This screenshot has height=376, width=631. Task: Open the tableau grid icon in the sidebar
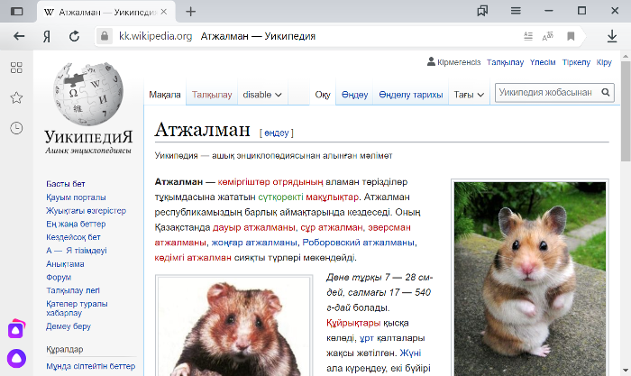tap(16, 68)
